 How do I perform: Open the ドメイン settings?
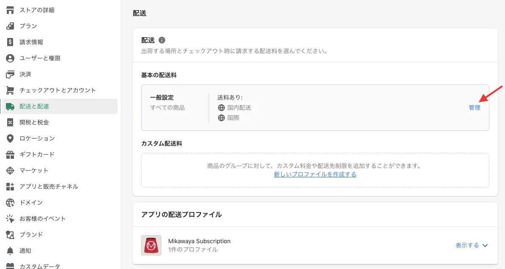coord(31,203)
